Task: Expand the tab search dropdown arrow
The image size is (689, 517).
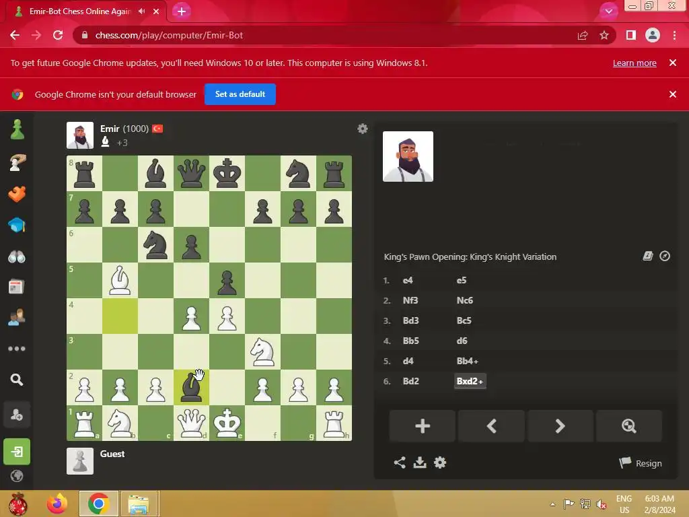Action: click(608, 11)
